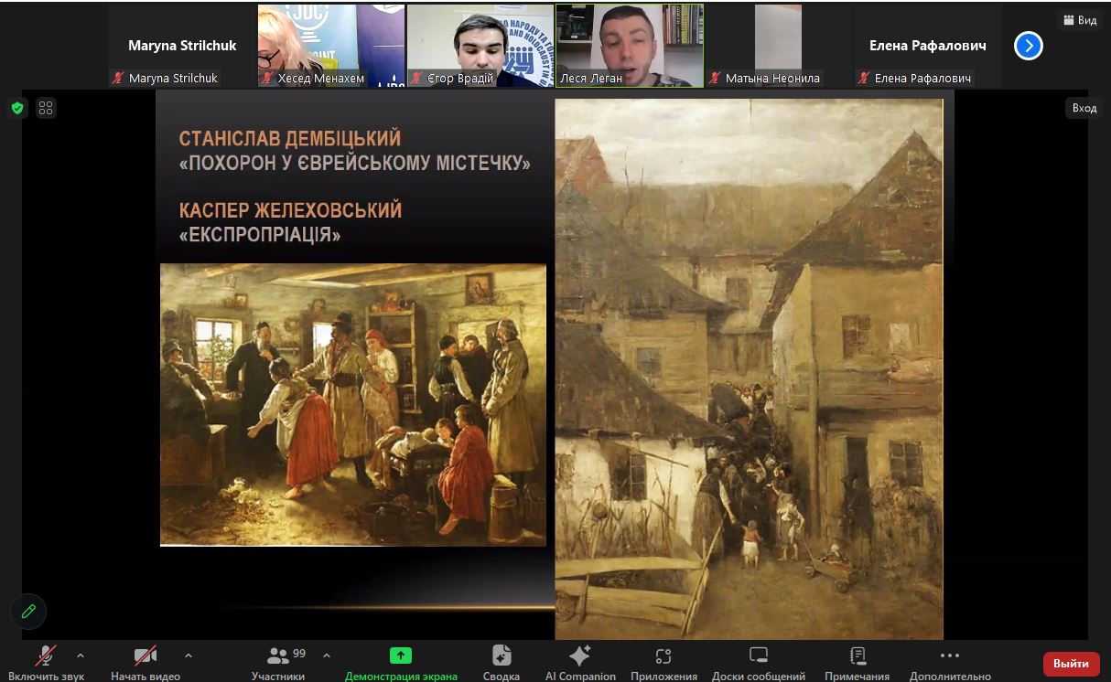The height and width of the screenshot is (682, 1111).
Task: Select Леся Леган video tile
Action: [630, 46]
